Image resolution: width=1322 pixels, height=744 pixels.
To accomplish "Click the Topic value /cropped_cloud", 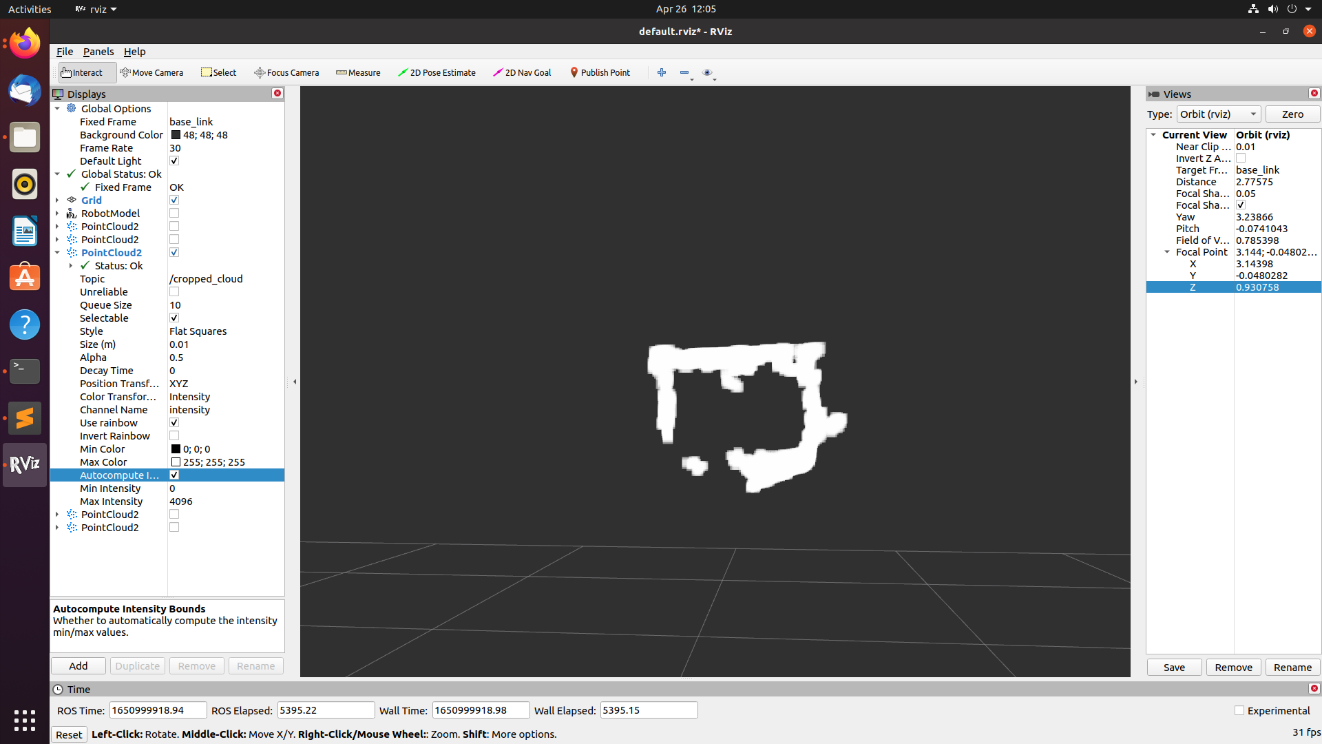I will [206, 279].
